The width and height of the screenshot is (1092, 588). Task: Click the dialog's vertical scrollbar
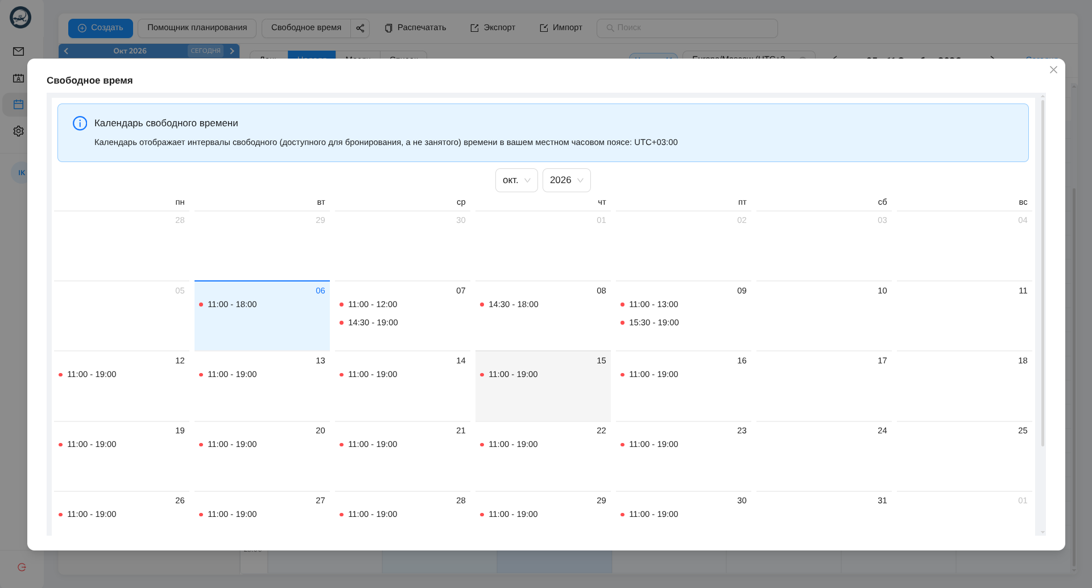pyautogui.click(x=1043, y=273)
